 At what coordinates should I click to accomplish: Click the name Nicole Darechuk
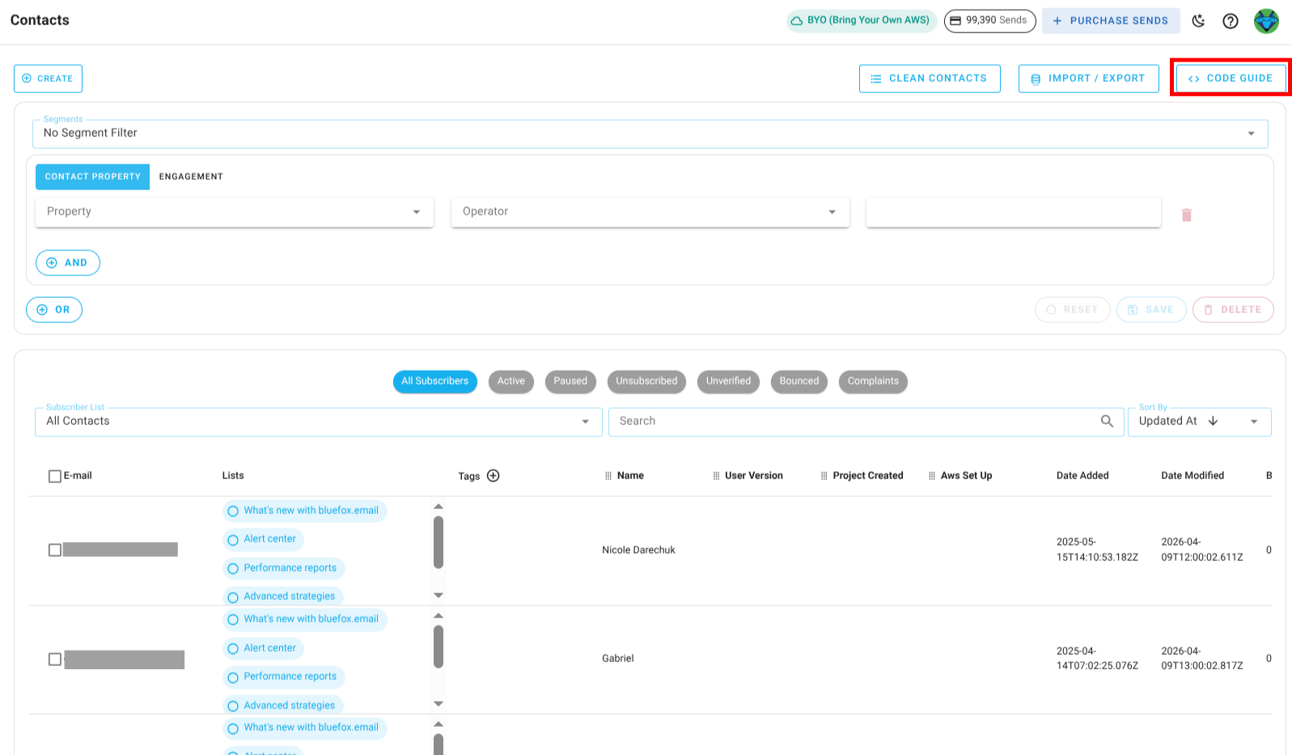[638, 550]
